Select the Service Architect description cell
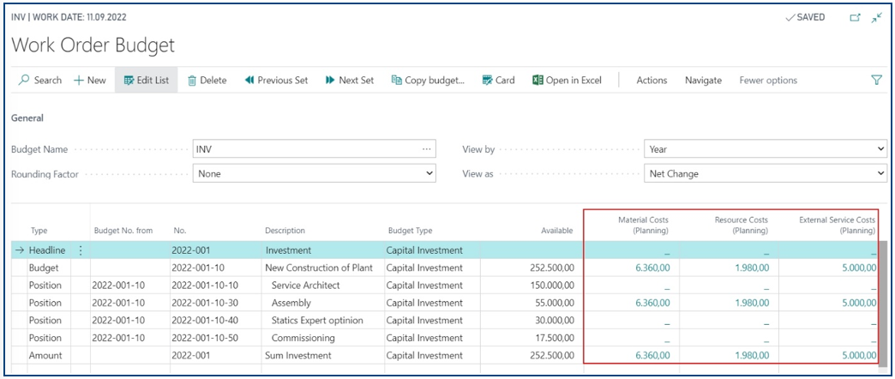 tap(323, 286)
